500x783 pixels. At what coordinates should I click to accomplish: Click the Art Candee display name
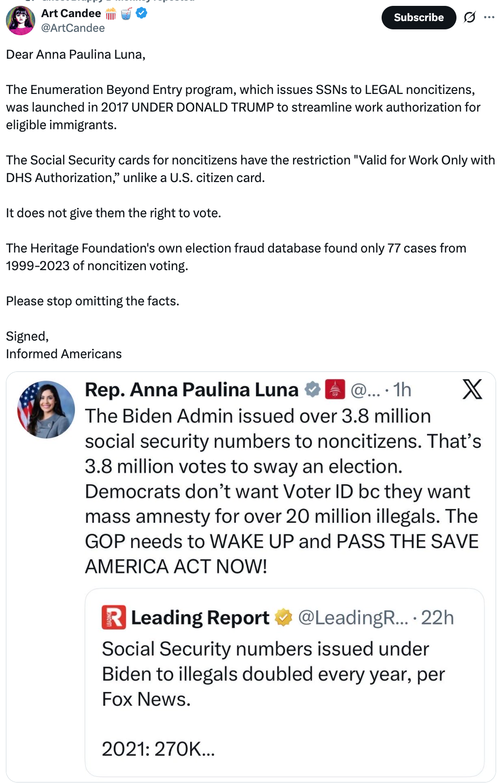point(71,13)
